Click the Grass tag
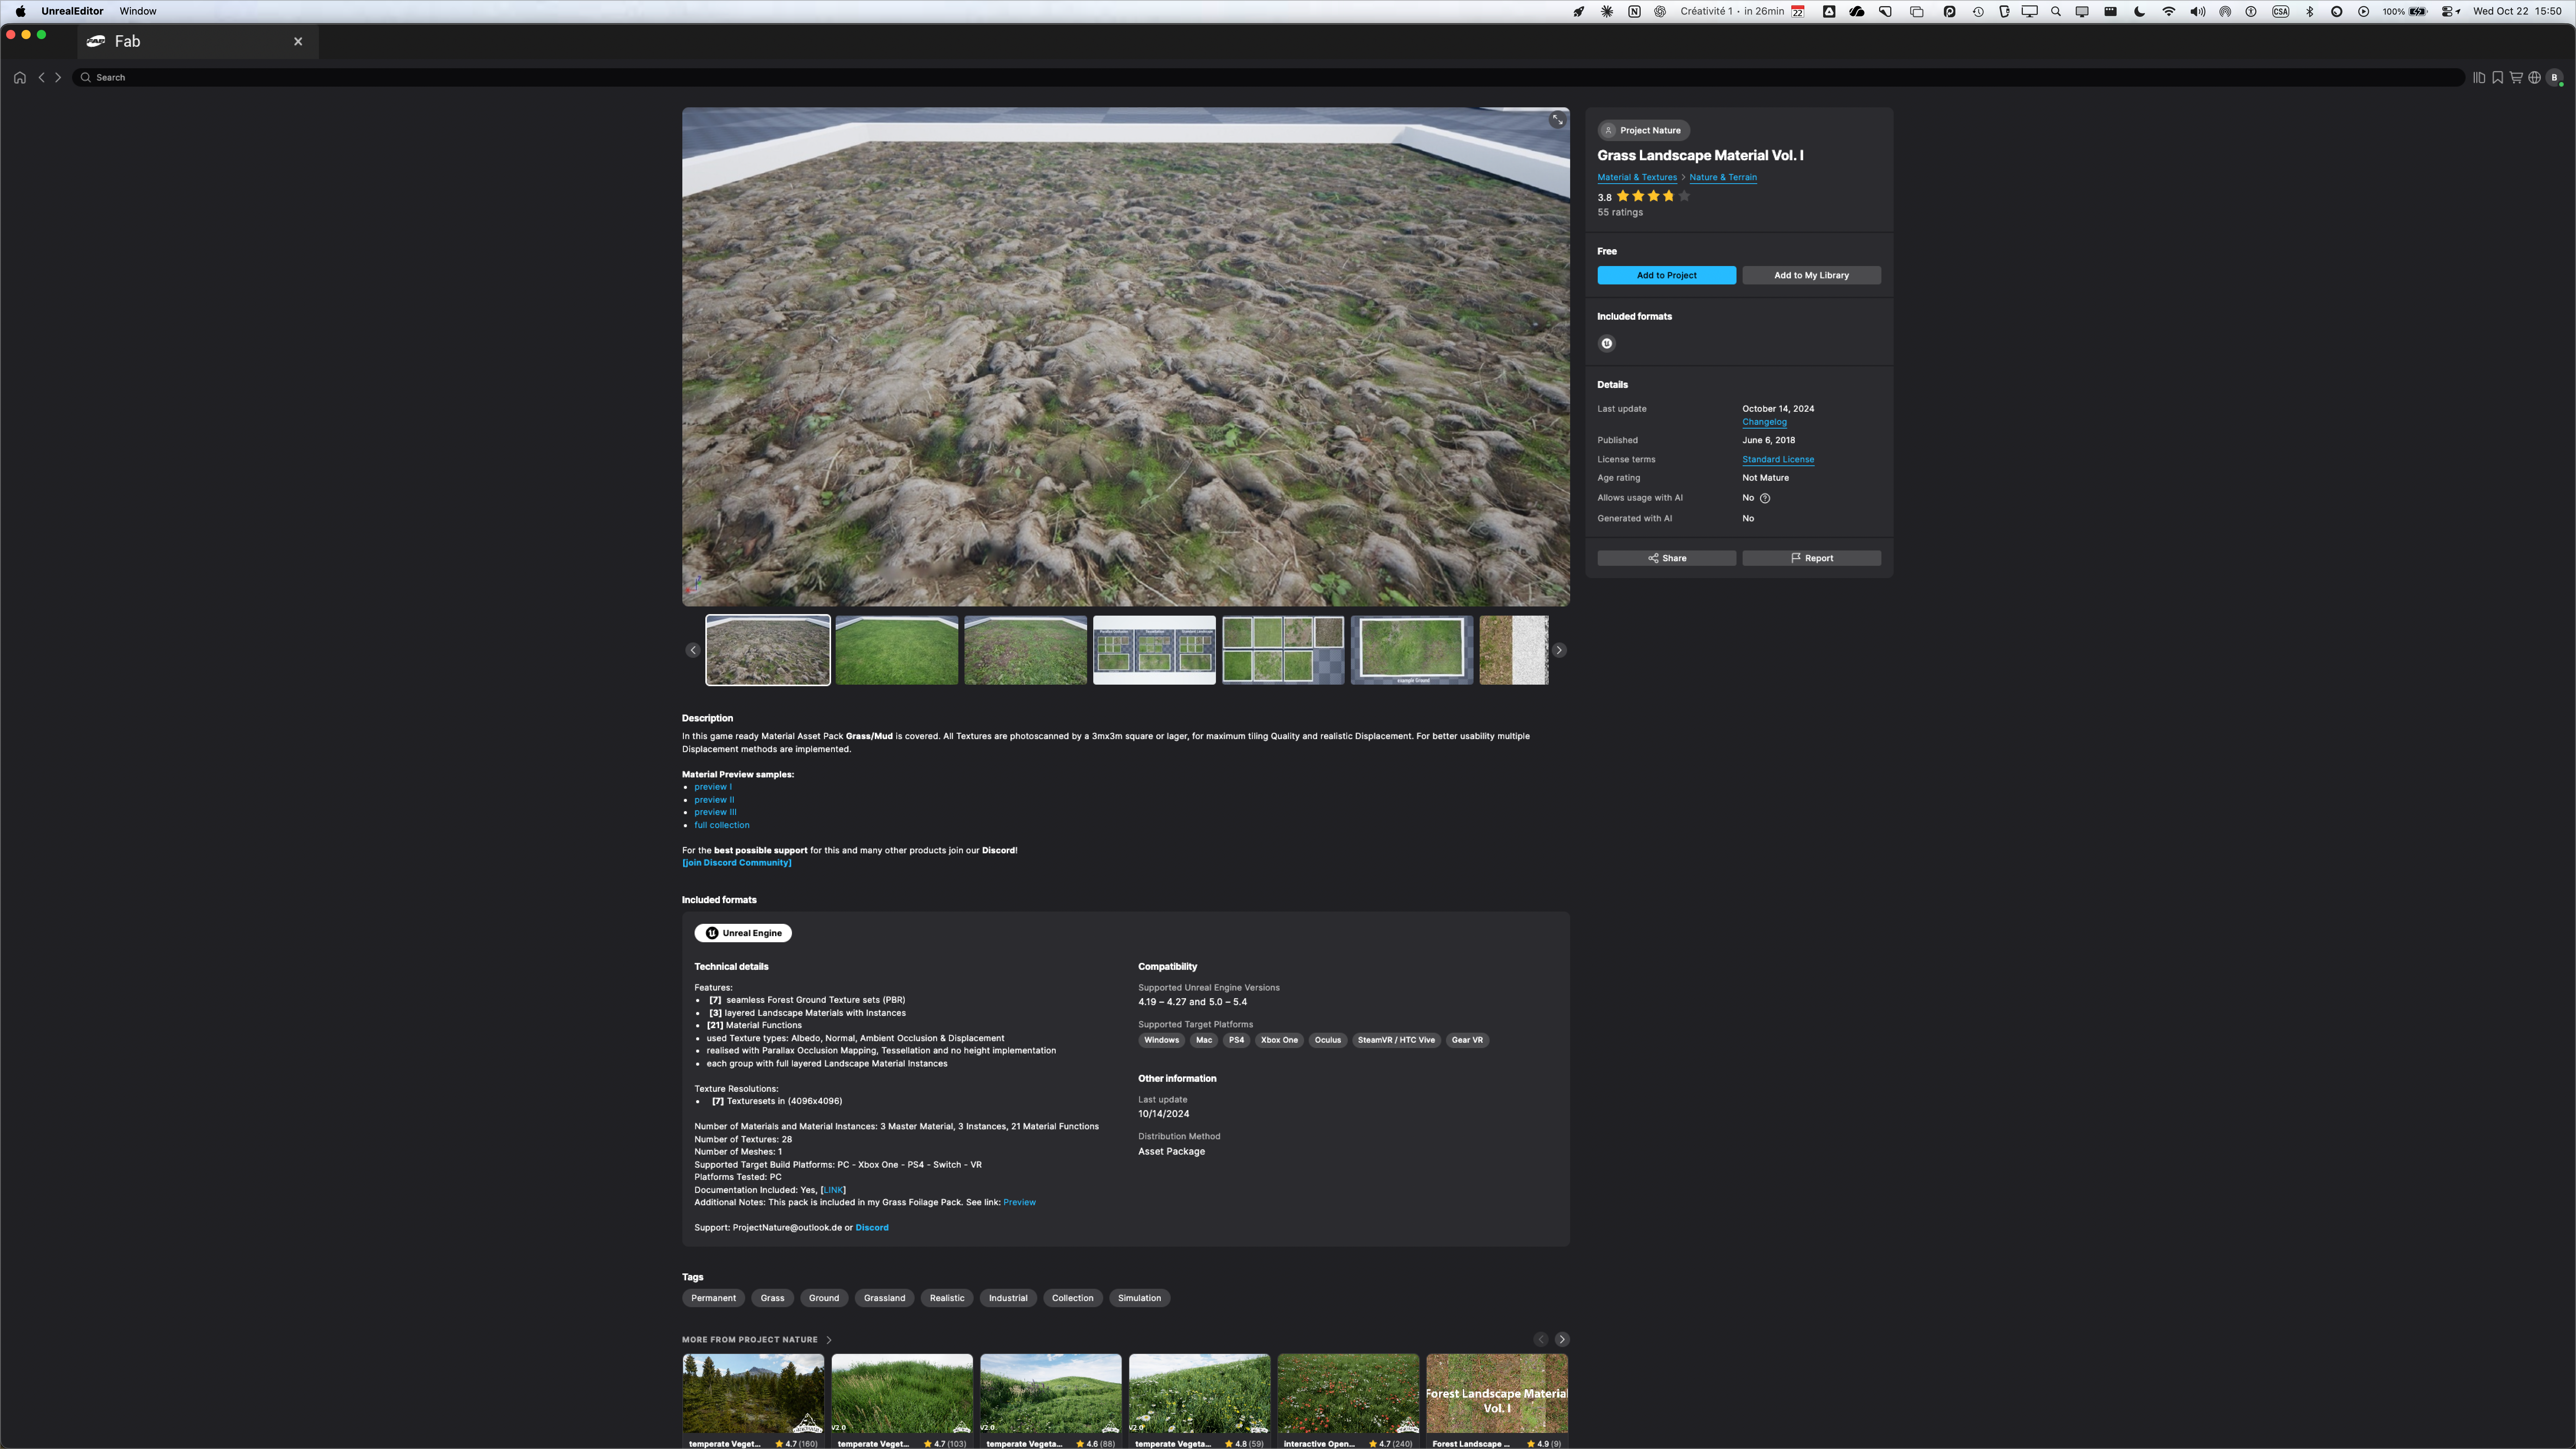Screen dimensions: 2576x1449 [x=772, y=1298]
